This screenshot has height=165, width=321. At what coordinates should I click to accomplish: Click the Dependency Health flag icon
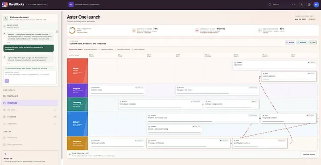click(x=197, y=30)
